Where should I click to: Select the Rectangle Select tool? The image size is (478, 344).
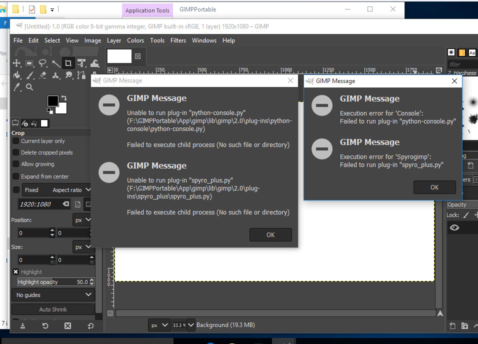(x=29, y=63)
